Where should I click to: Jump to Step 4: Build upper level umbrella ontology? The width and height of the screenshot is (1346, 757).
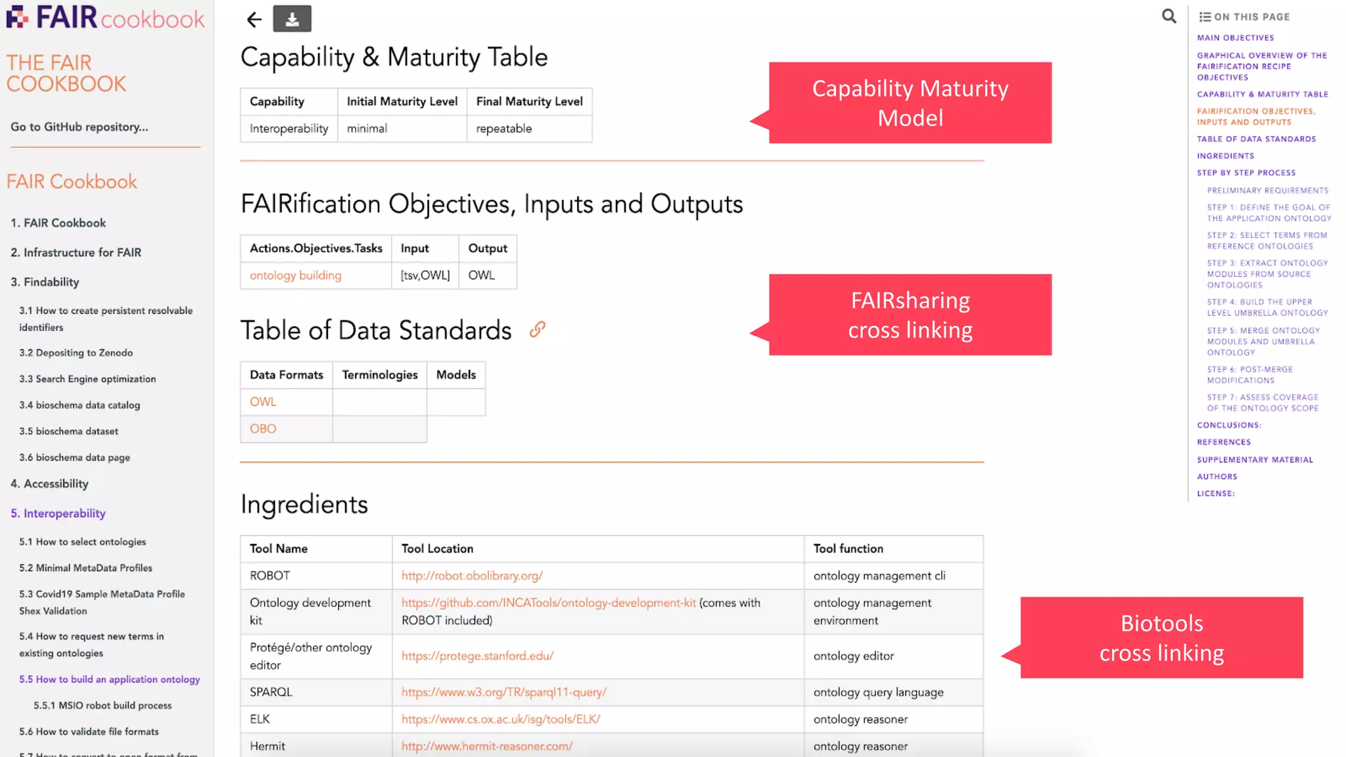coord(1267,308)
